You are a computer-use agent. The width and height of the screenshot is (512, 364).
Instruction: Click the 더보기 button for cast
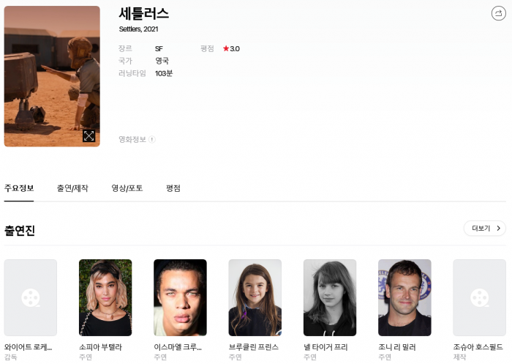pos(484,229)
